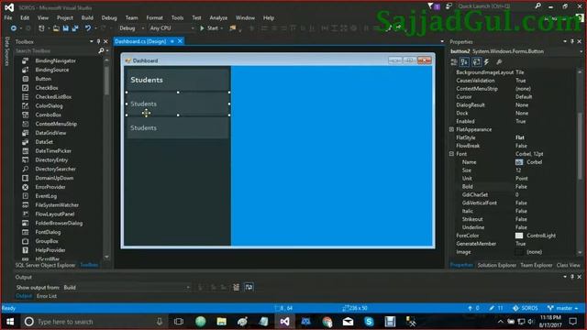587x330 pixels.
Task: Click the third Students button on form
Action: click(x=178, y=127)
